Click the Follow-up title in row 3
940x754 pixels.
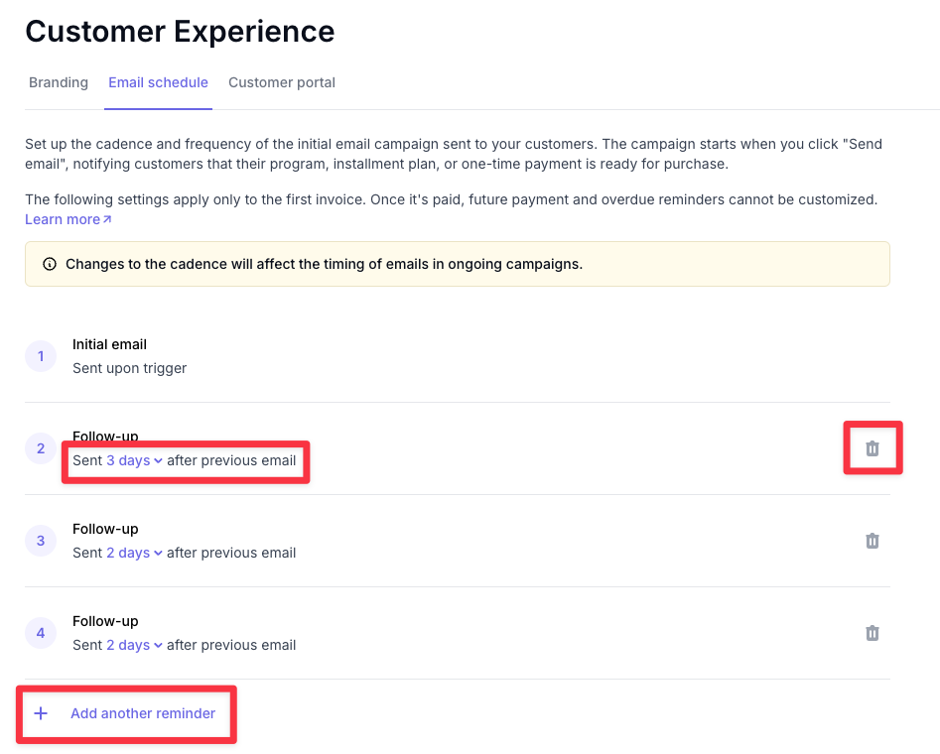click(x=105, y=529)
